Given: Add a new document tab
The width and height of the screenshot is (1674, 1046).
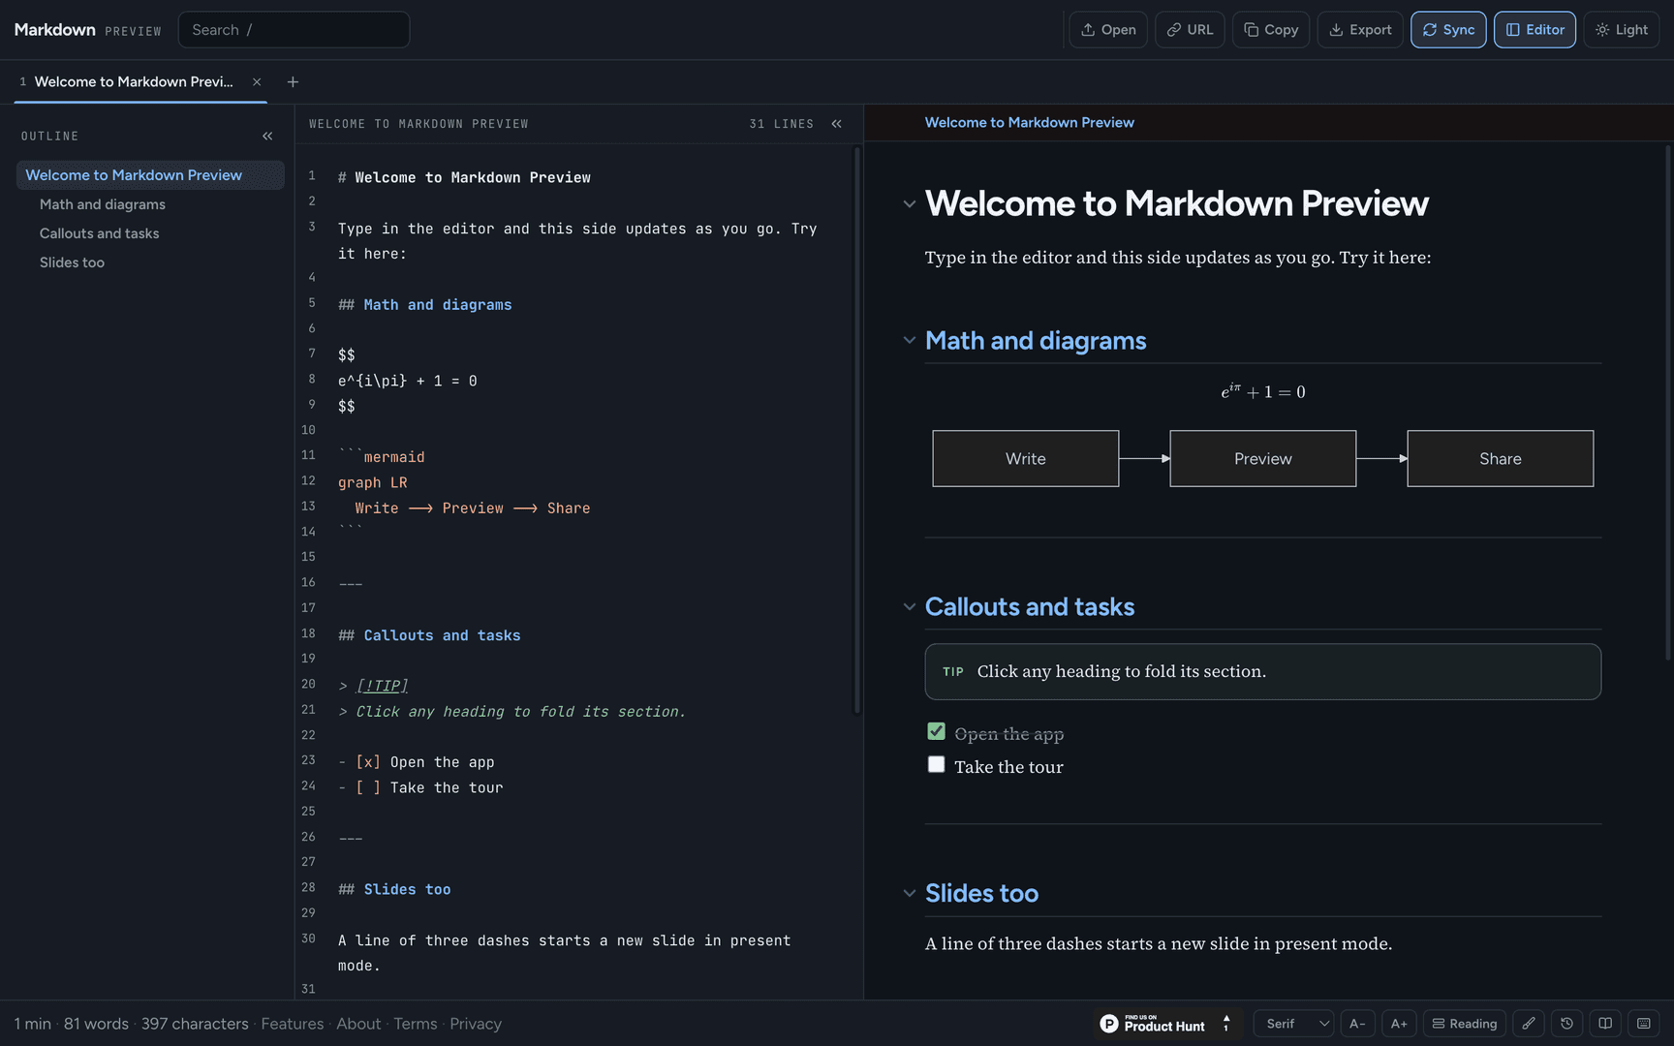Looking at the screenshot, I should click(x=293, y=82).
